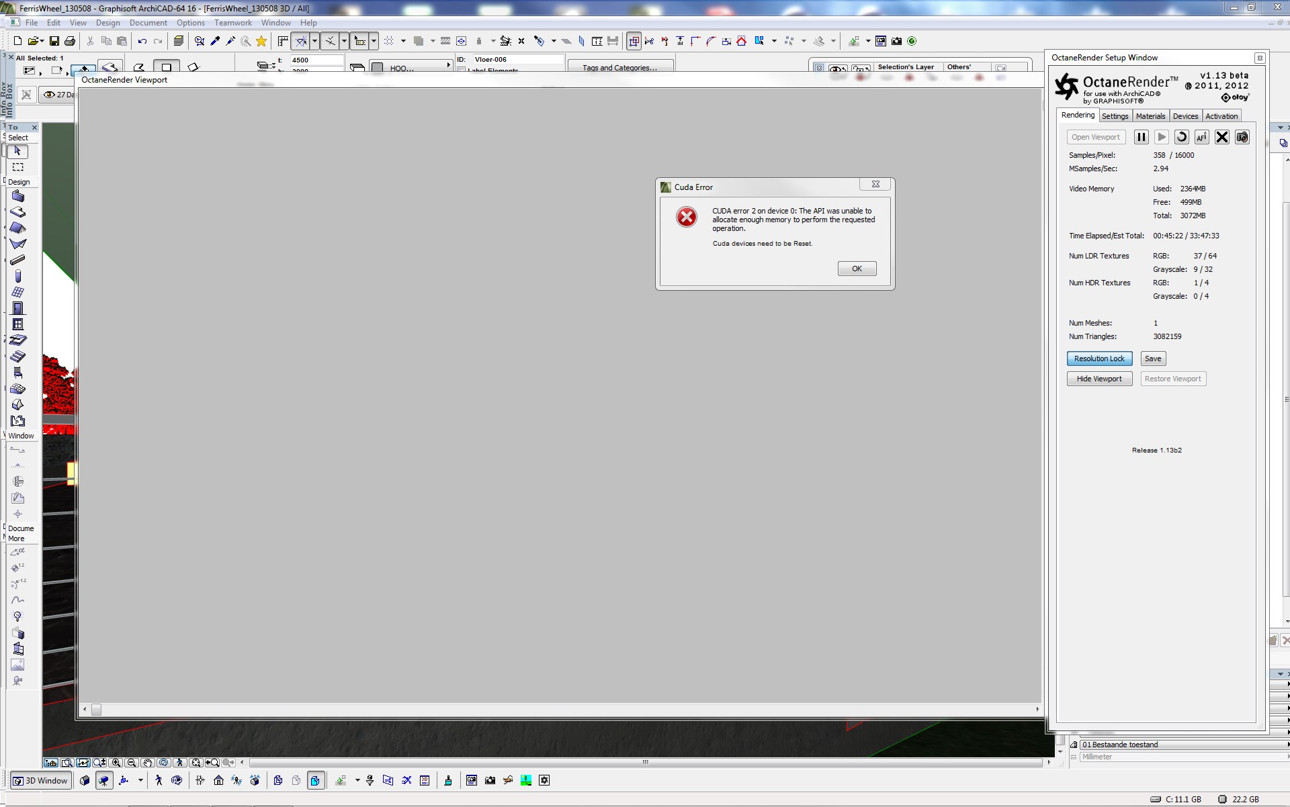Select the Arrow tool in toolbox

(x=18, y=152)
